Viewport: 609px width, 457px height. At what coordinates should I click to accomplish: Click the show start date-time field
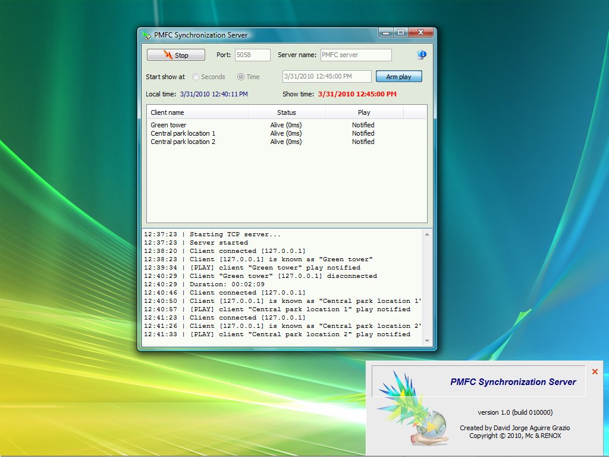[x=327, y=76]
